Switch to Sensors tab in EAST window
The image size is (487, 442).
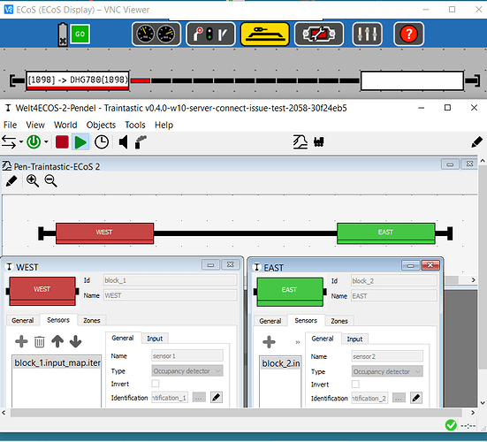306,321
